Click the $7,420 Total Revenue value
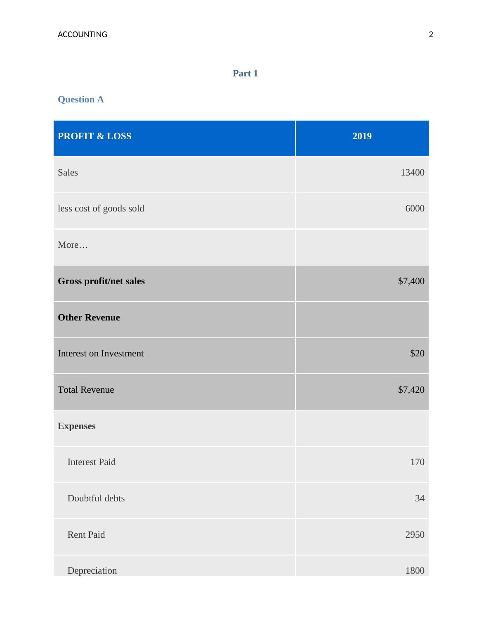The height and width of the screenshot is (636, 491). click(x=411, y=390)
